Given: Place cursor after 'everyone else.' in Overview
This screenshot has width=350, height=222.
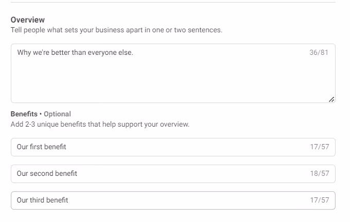Looking at the screenshot, I should tap(133, 52).
